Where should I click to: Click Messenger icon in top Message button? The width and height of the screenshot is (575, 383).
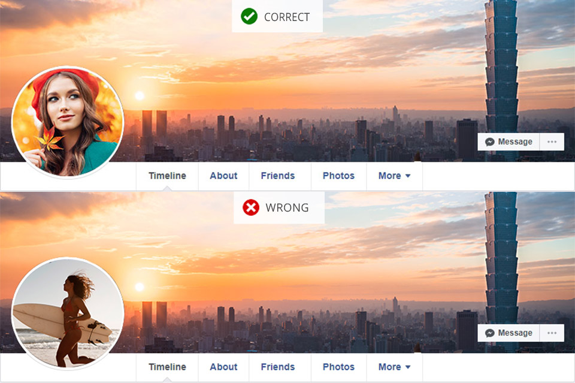tap(489, 142)
